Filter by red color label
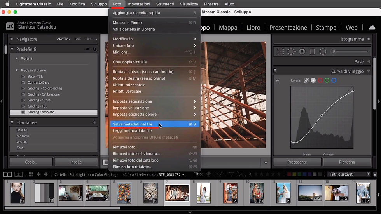 coord(289,174)
